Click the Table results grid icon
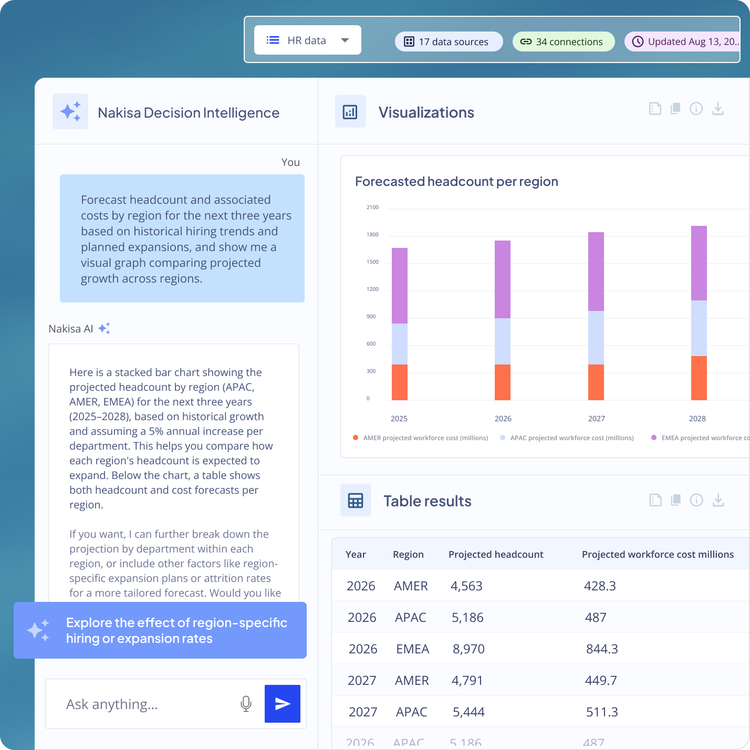 356,500
